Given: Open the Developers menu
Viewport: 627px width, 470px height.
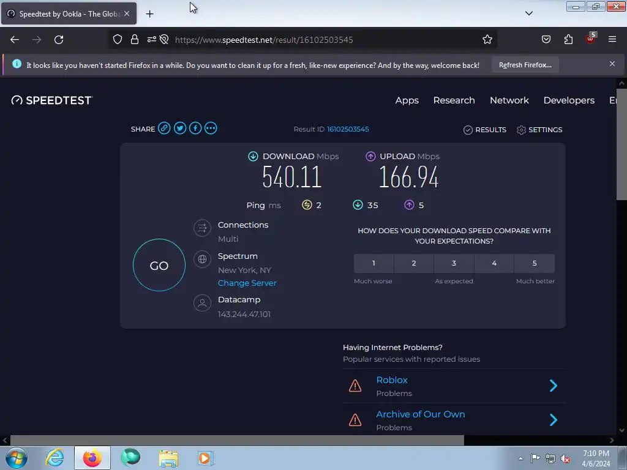Looking at the screenshot, I should [569, 100].
